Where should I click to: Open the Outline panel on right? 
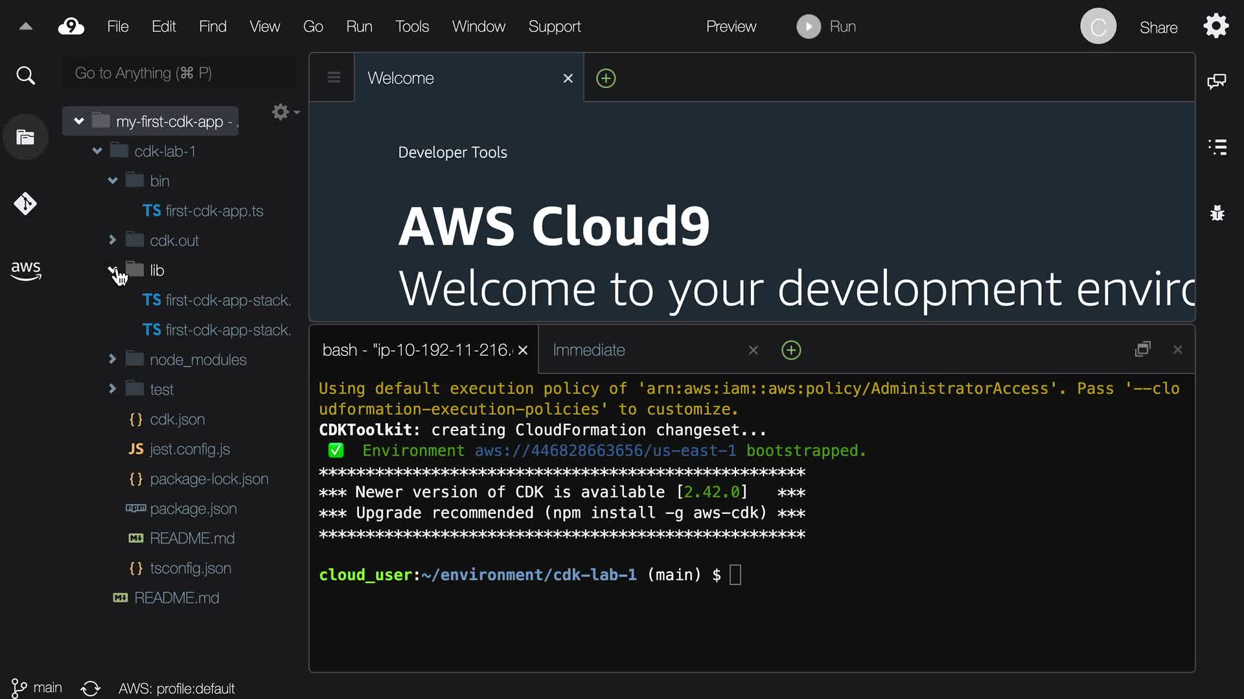1217,147
